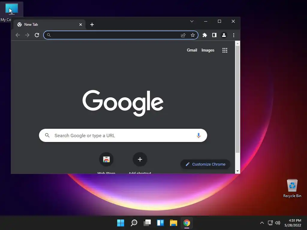Reload the current page
307x230 pixels.
tap(37, 35)
